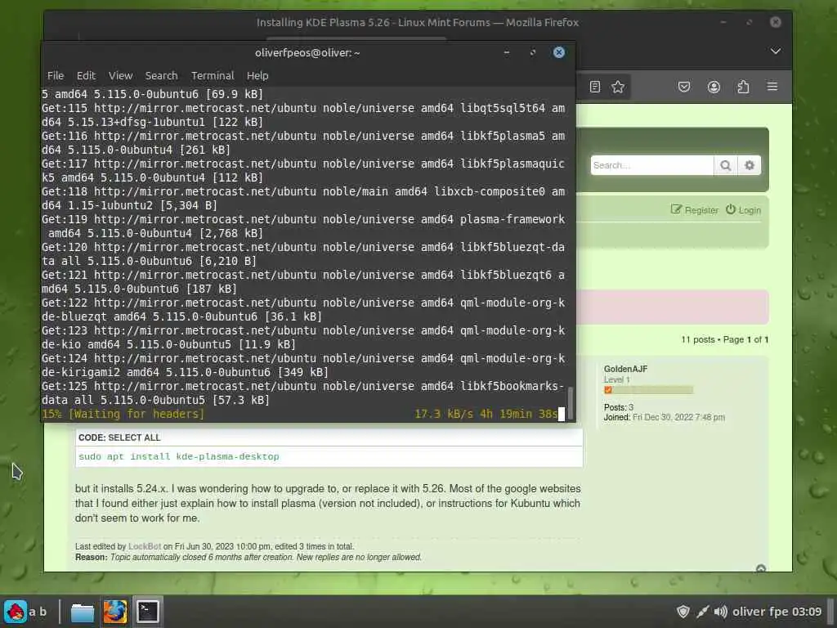Click the terminal '15% [Waiting for headers]' line
The width and height of the screenshot is (837, 628).
123,414
